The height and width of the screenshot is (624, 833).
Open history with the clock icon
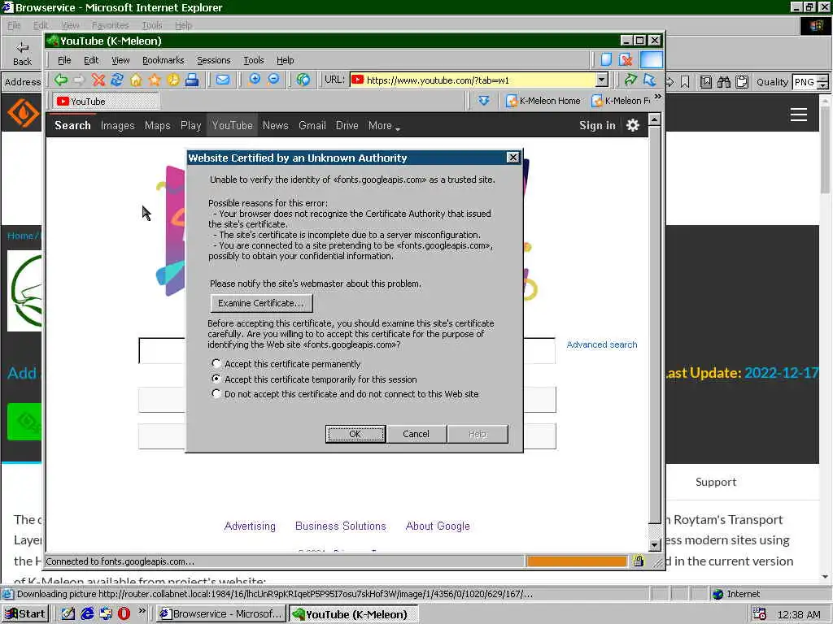click(173, 80)
